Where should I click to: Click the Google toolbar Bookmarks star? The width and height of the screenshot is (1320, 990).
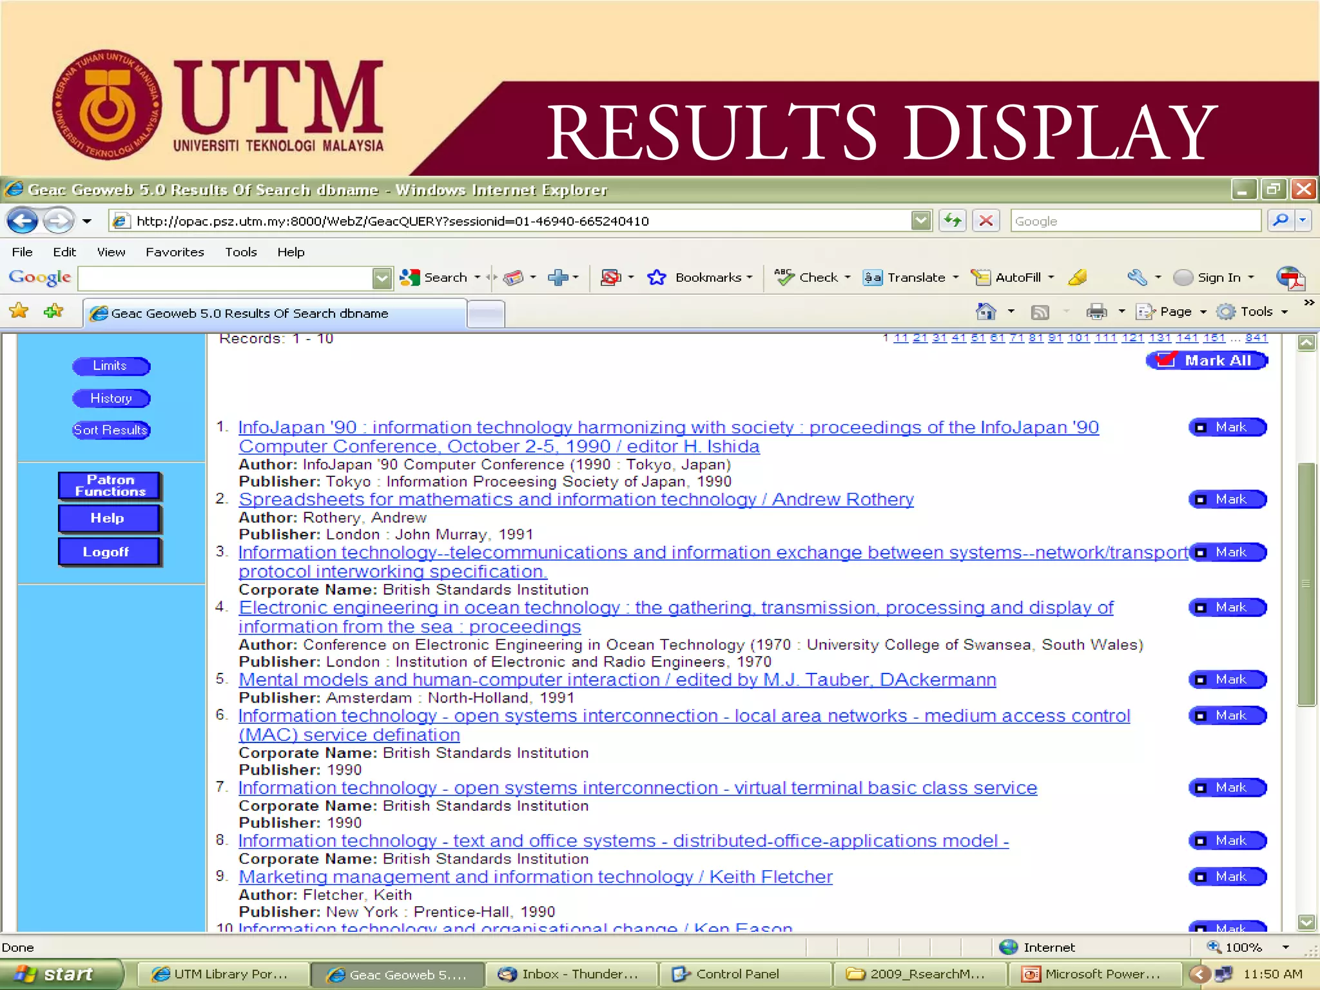click(x=657, y=277)
